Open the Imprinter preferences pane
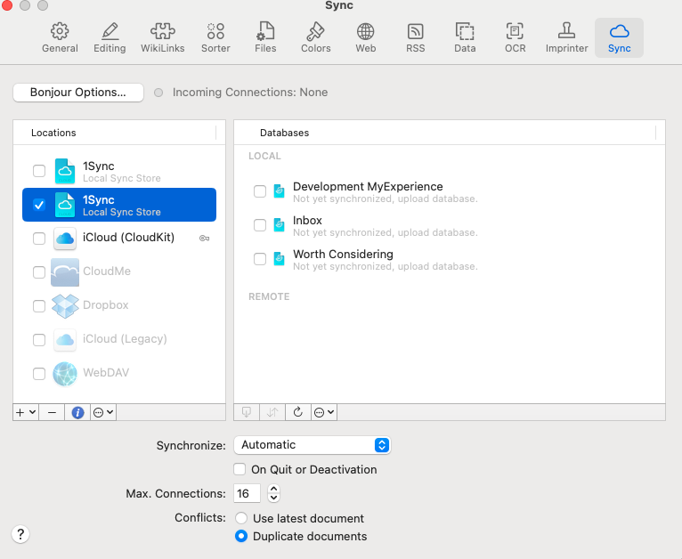682x559 pixels. tap(566, 37)
